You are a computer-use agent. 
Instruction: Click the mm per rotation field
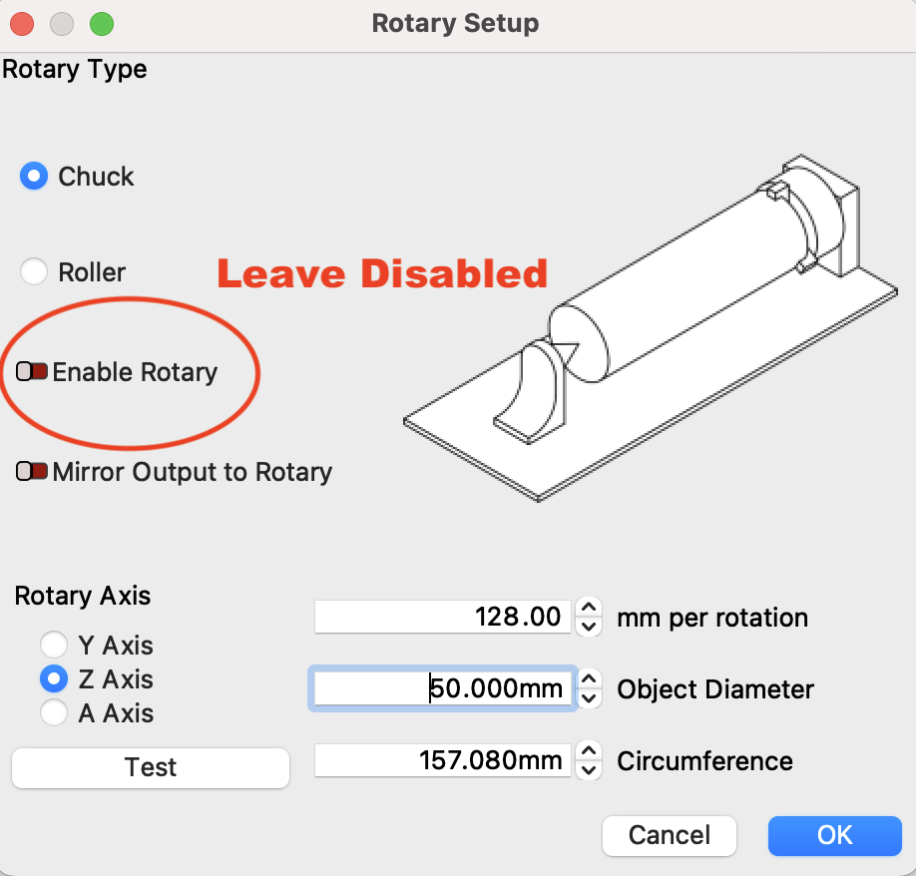tap(444, 618)
